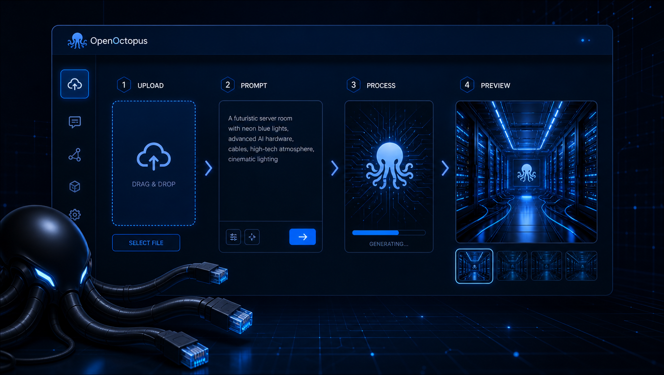Select the third preview thumbnail
The height and width of the screenshot is (375, 664).
point(547,266)
